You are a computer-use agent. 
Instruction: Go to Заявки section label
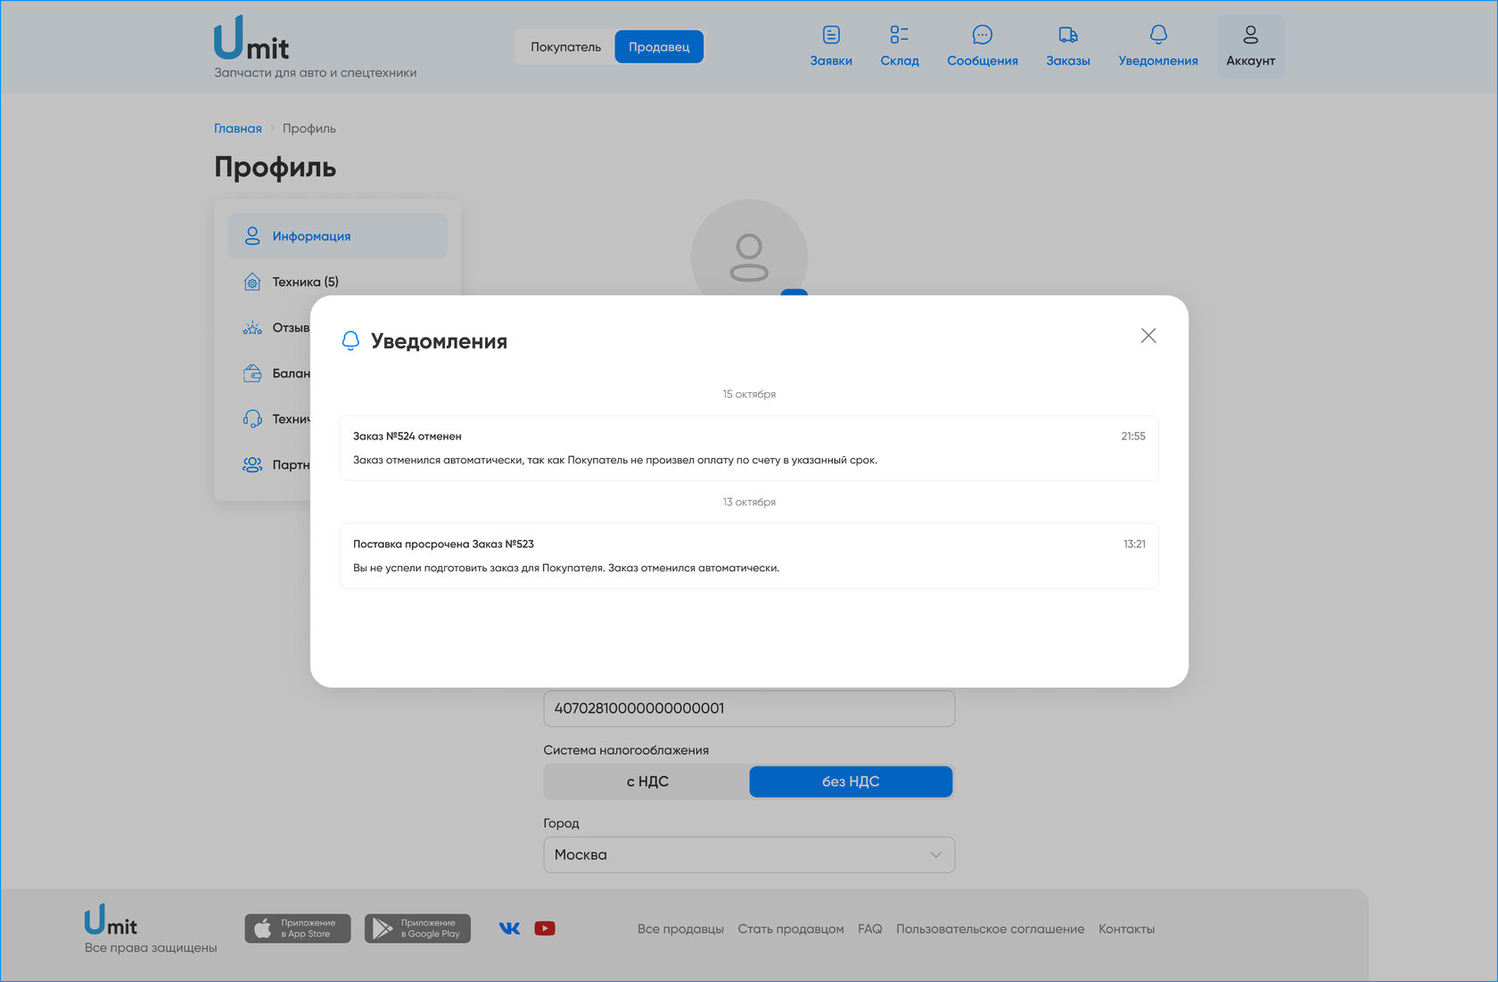[831, 61]
